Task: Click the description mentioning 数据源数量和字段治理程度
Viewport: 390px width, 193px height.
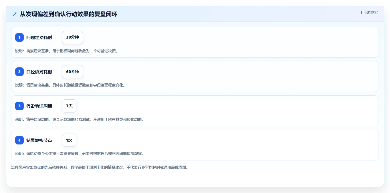Action: tap(70, 85)
